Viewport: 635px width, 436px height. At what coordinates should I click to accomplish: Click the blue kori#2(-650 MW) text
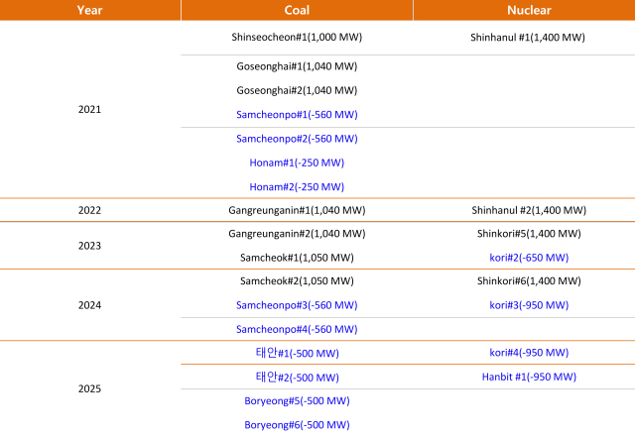coord(529,258)
